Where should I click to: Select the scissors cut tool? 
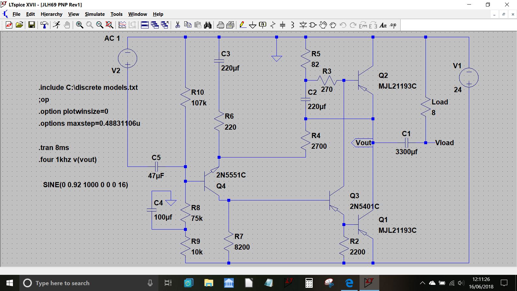click(x=178, y=25)
